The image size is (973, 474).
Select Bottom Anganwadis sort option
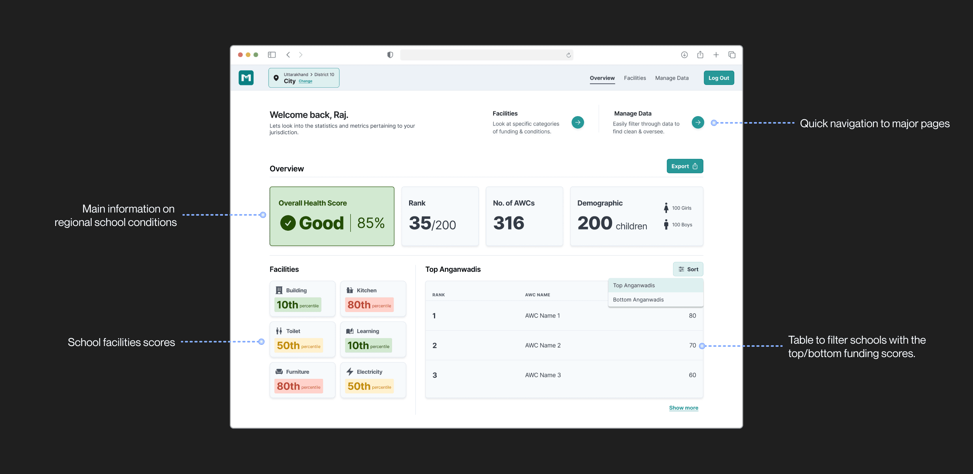[656, 299]
